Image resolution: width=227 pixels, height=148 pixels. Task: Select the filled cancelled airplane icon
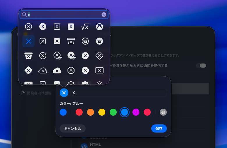point(72,56)
